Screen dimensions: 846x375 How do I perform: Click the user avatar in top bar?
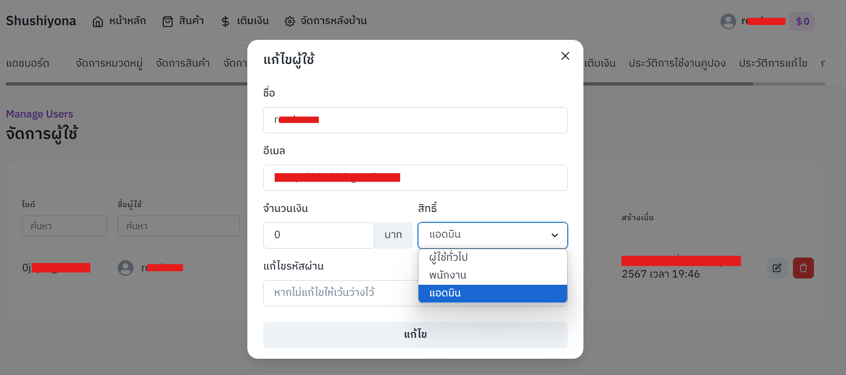(728, 22)
